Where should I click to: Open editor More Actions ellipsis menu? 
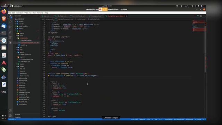204,16
